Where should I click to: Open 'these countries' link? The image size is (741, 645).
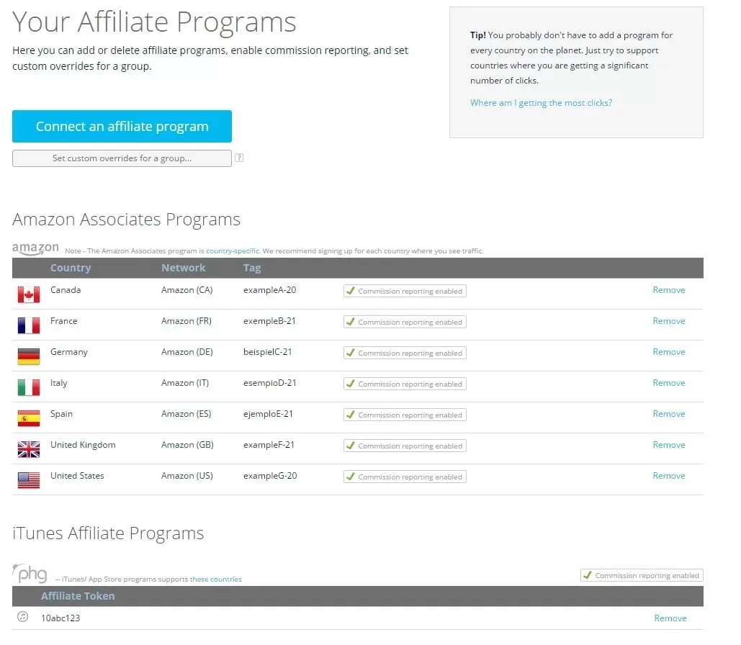215,579
